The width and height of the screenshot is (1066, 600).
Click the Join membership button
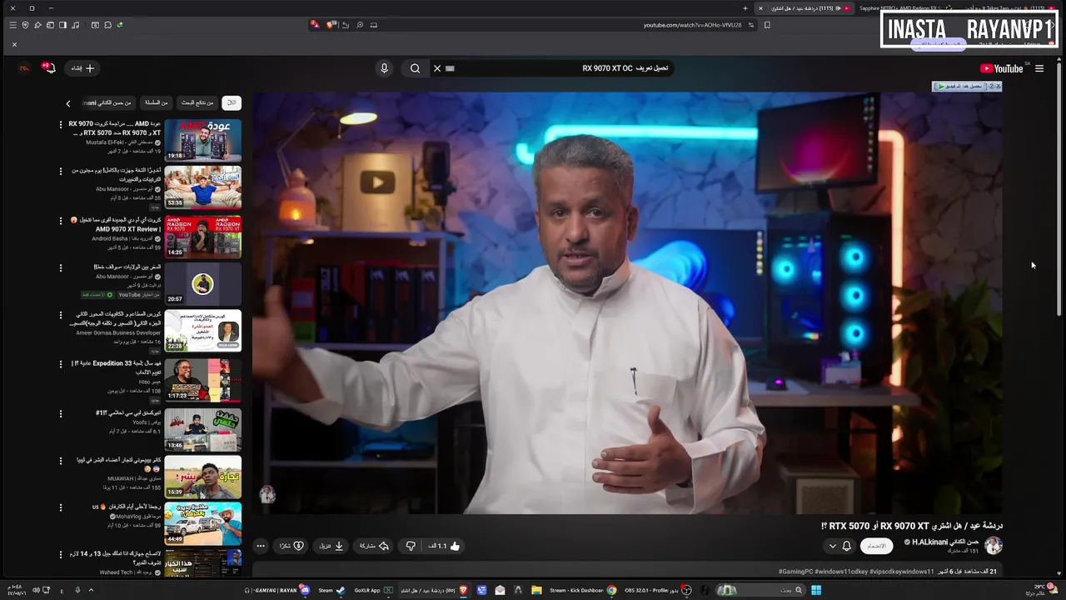click(x=876, y=546)
